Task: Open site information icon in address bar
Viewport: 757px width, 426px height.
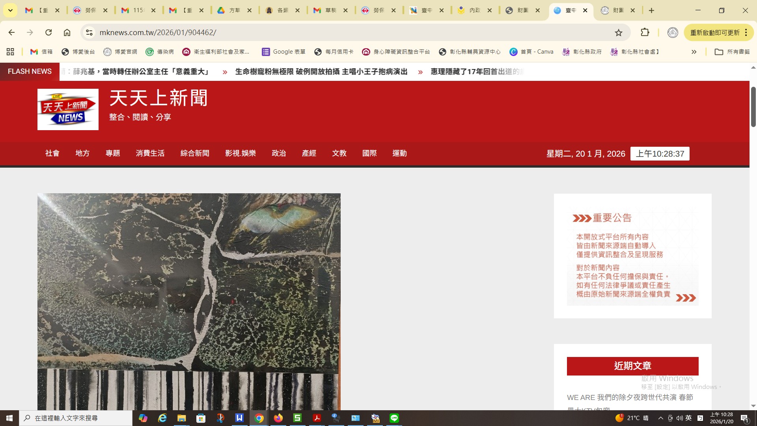Action: pos(89,32)
